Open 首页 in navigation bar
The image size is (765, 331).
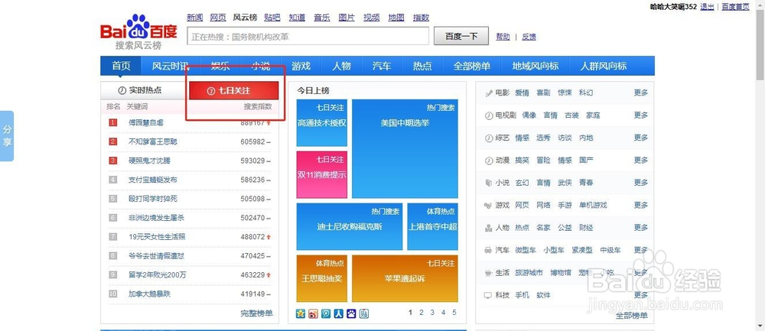(121, 66)
